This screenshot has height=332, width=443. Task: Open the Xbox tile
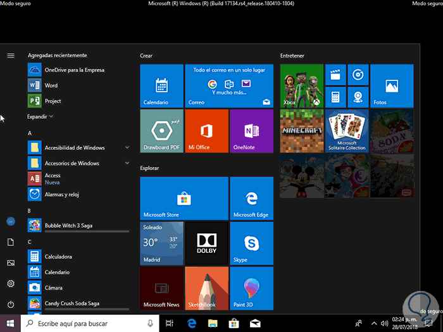301,86
